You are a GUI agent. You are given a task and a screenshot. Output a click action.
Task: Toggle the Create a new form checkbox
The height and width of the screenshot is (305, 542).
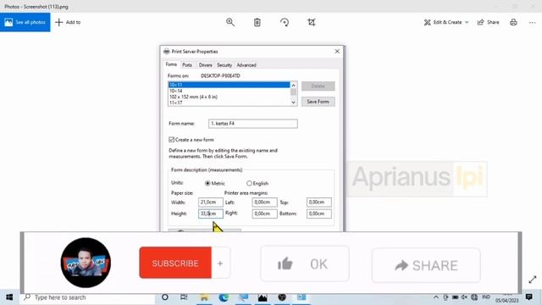171,140
